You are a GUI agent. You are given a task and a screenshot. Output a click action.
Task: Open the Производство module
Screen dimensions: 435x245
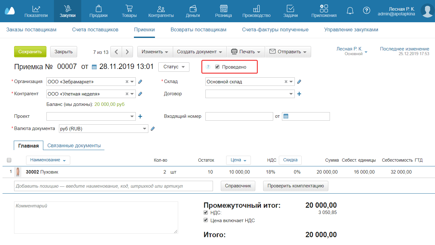click(x=256, y=11)
